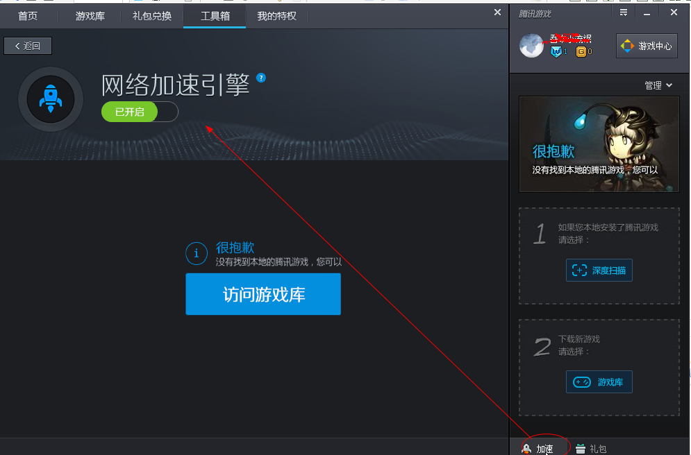Click the blue level badge icon
This screenshot has width=691, height=455.
coord(556,51)
